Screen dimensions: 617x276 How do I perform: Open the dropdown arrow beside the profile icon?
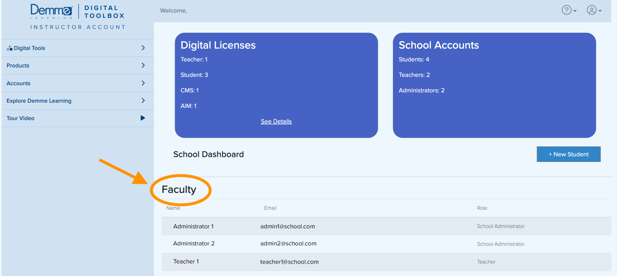pyautogui.click(x=600, y=11)
